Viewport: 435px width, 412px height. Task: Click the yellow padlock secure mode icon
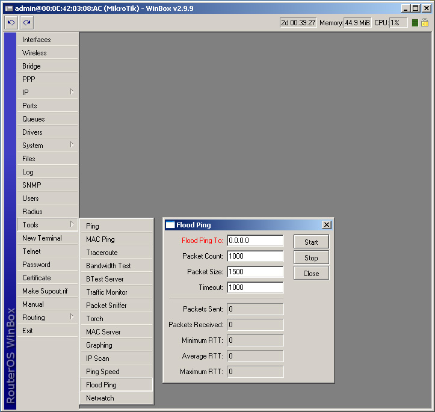pyautogui.click(x=425, y=22)
